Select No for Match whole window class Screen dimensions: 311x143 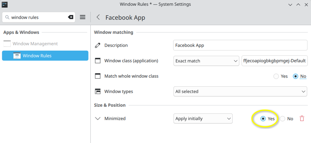295,76
